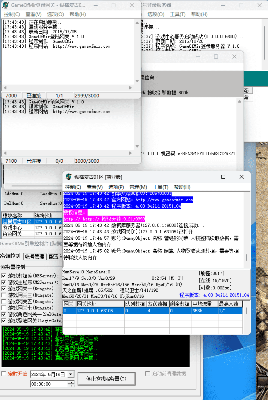268x400 pixels.
Task: Click the highlighted 授权天数:9121/9999 log line
Action: coord(104,218)
